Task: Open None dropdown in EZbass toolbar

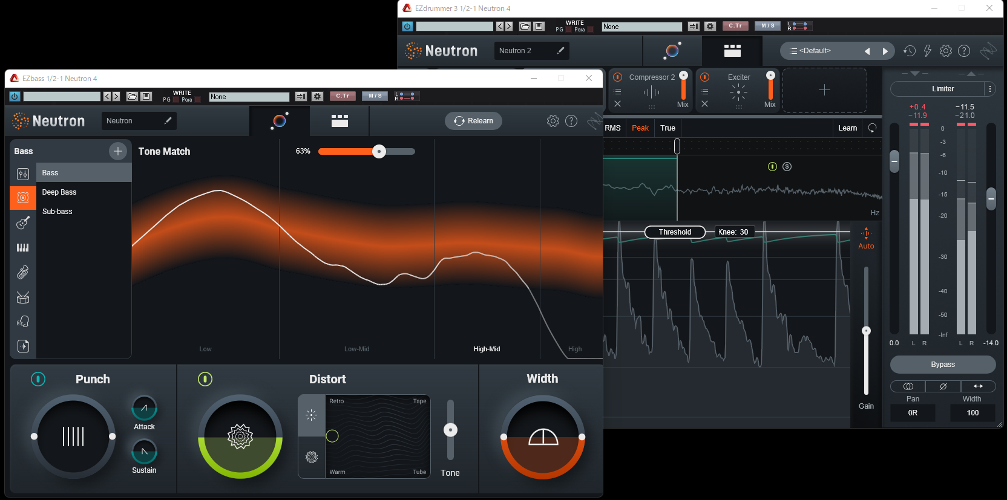Action: point(249,97)
